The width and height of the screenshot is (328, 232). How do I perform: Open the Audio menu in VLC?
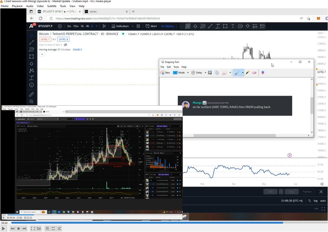point(30,6)
